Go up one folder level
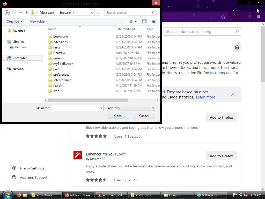Screen dimensions: 265x199 (x=27, y=13)
